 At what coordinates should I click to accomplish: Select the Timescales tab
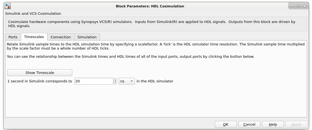tap(34, 37)
